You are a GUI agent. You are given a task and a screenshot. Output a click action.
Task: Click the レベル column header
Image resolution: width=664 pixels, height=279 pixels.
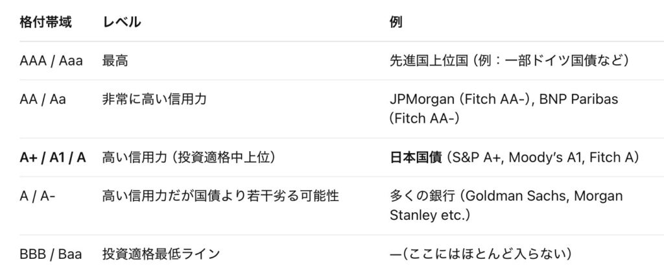pos(121,22)
